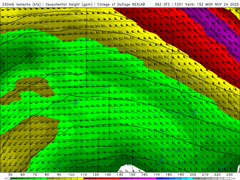This screenshot has height=180, width=240.
Task: Select the dark maroon swatch right of 110
Action: pyautogui.click(x=86, y=178)
